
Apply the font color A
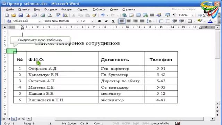(210, 21)
